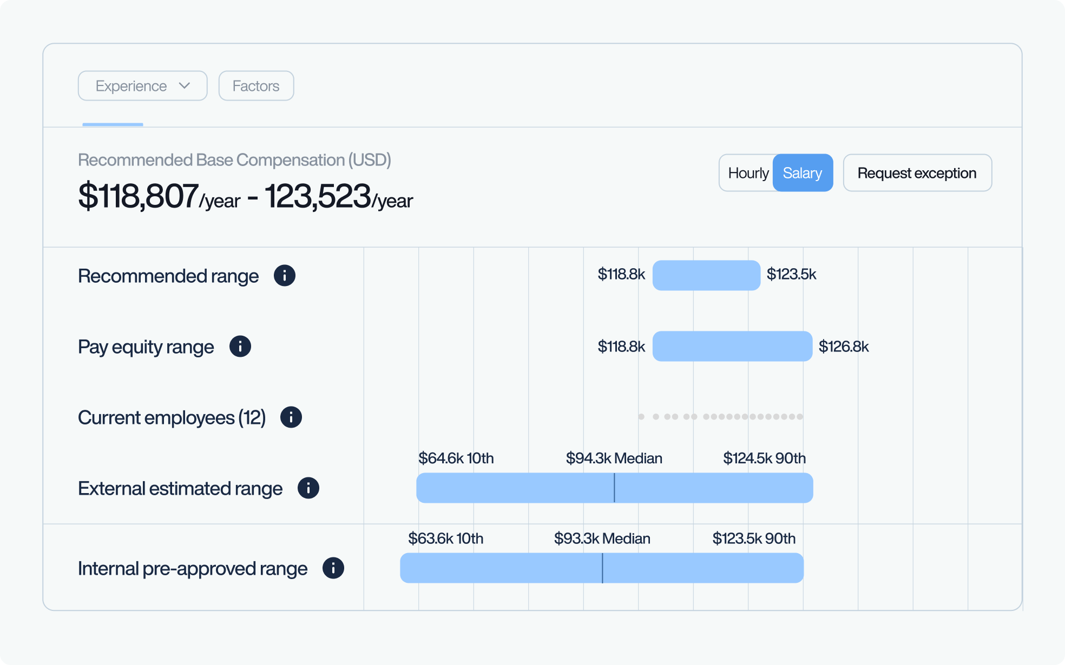Screen dimensions: 1065x665
Task: Click the median marker on External estimated bar
Action: click(614, 488)
